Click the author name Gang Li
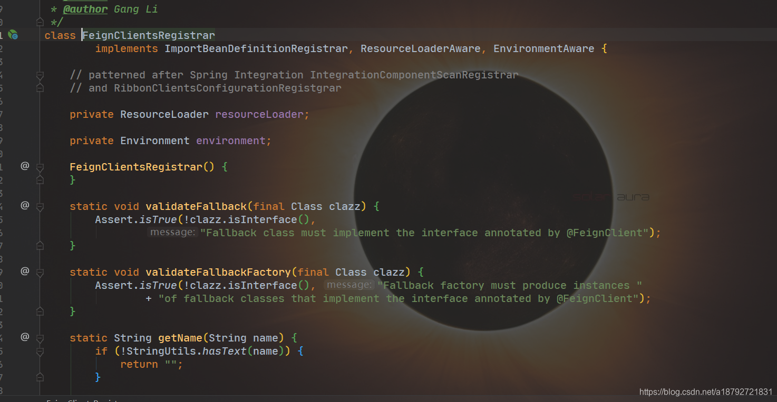Viewport: 777px width, 402px height. [x=136, y=9]
